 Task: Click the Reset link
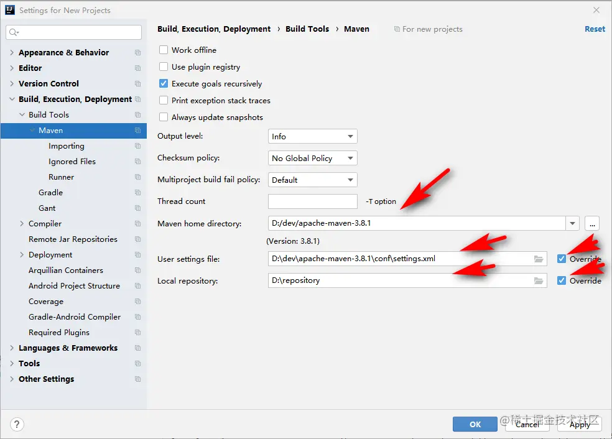tap(595, 29)
